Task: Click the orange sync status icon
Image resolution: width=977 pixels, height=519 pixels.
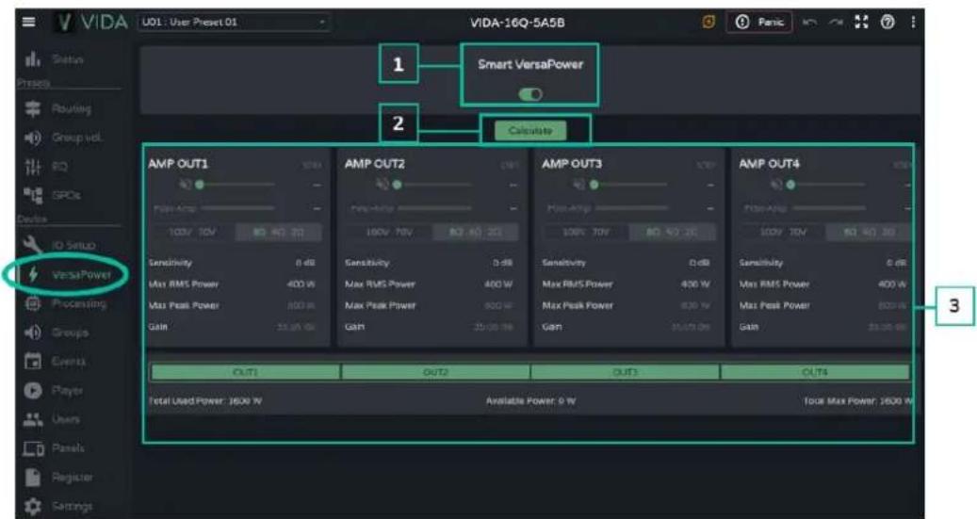Action: click(x=708, y=22)
